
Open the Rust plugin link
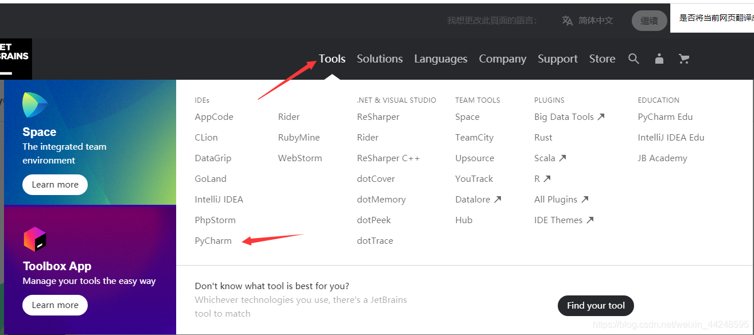point(543,138)
